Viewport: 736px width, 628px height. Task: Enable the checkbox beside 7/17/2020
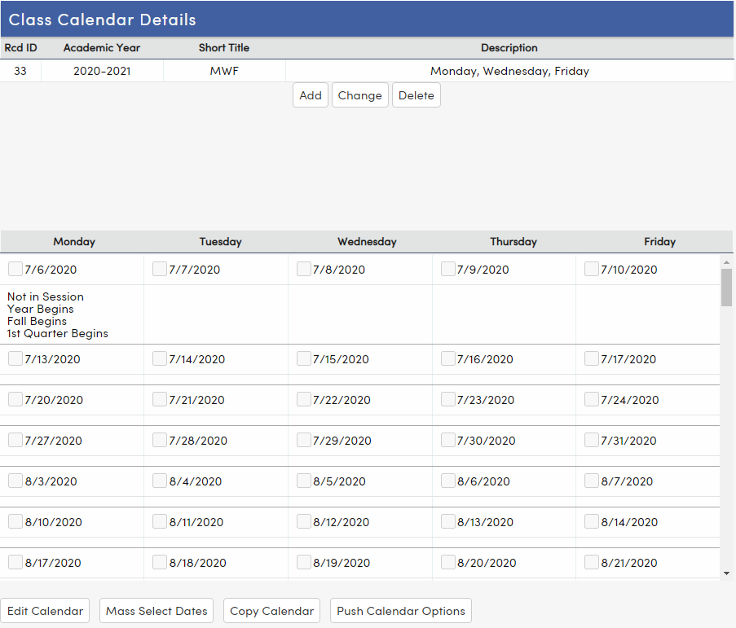click(x=591, y=358)
